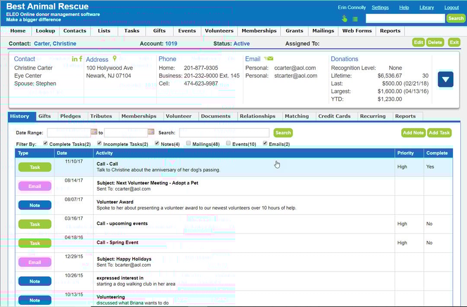The width and height of the screenshot is (467, 307).
Task: Switch to the Pledges tab
Action: click(70, 116)
